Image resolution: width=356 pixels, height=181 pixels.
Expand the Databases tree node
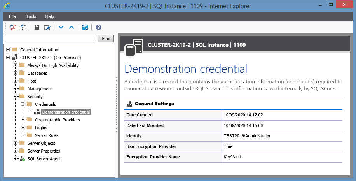[x=15, y=73]
